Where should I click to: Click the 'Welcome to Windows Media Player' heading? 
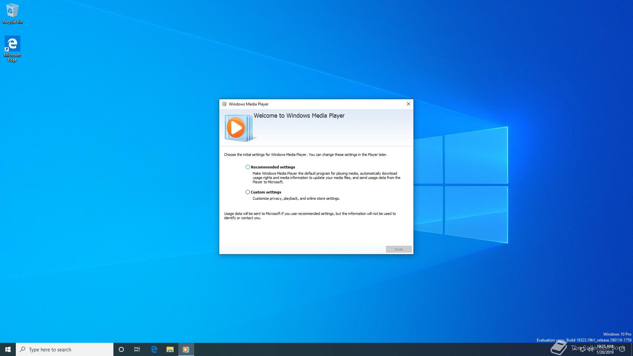click(x=299, y=116)
